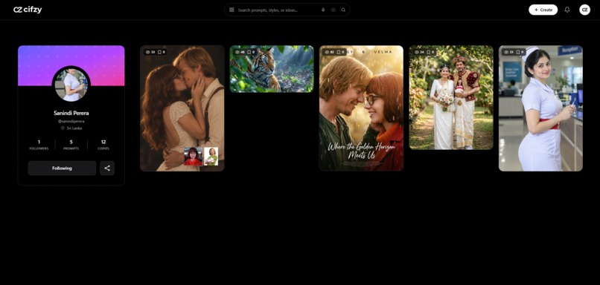Open the tiger in jungle image

(x=272, y=69)
